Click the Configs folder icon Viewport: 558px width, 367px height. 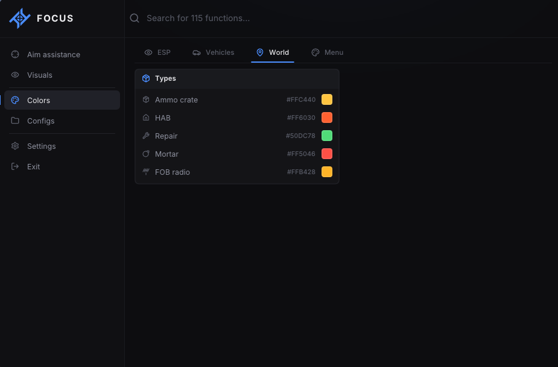click(15, 121)
